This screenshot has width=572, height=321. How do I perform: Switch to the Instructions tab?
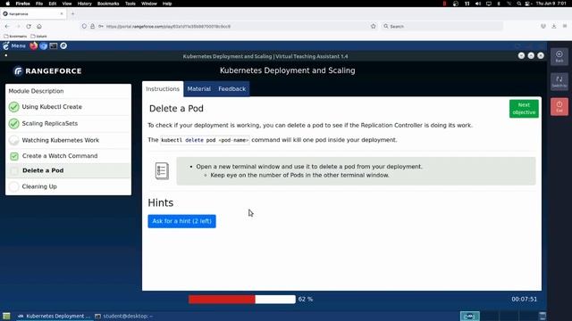(163, 89)
